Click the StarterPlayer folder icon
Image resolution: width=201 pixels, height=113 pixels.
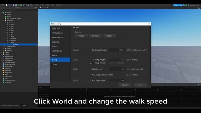pyautogui.click(x=3, y=72)
